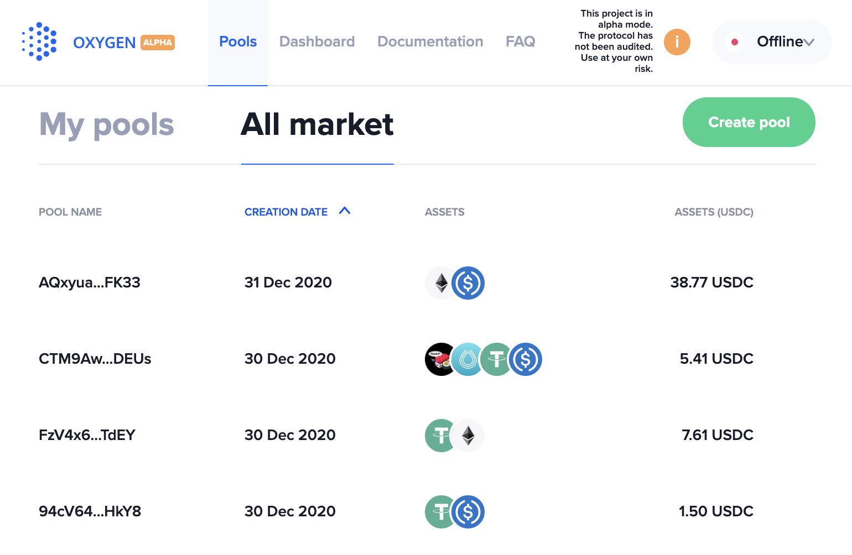Screen dimensions: 852x555
Task: Click the Sushi token icon in CTM9Aw...DEUs row
Action: click(x=440, y=359)
